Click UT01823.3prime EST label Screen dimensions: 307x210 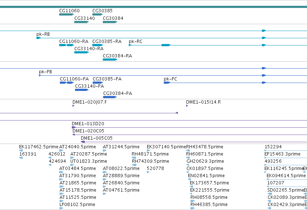click(x=89, y=161)
